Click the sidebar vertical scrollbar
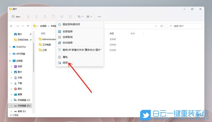 [34, 57]
